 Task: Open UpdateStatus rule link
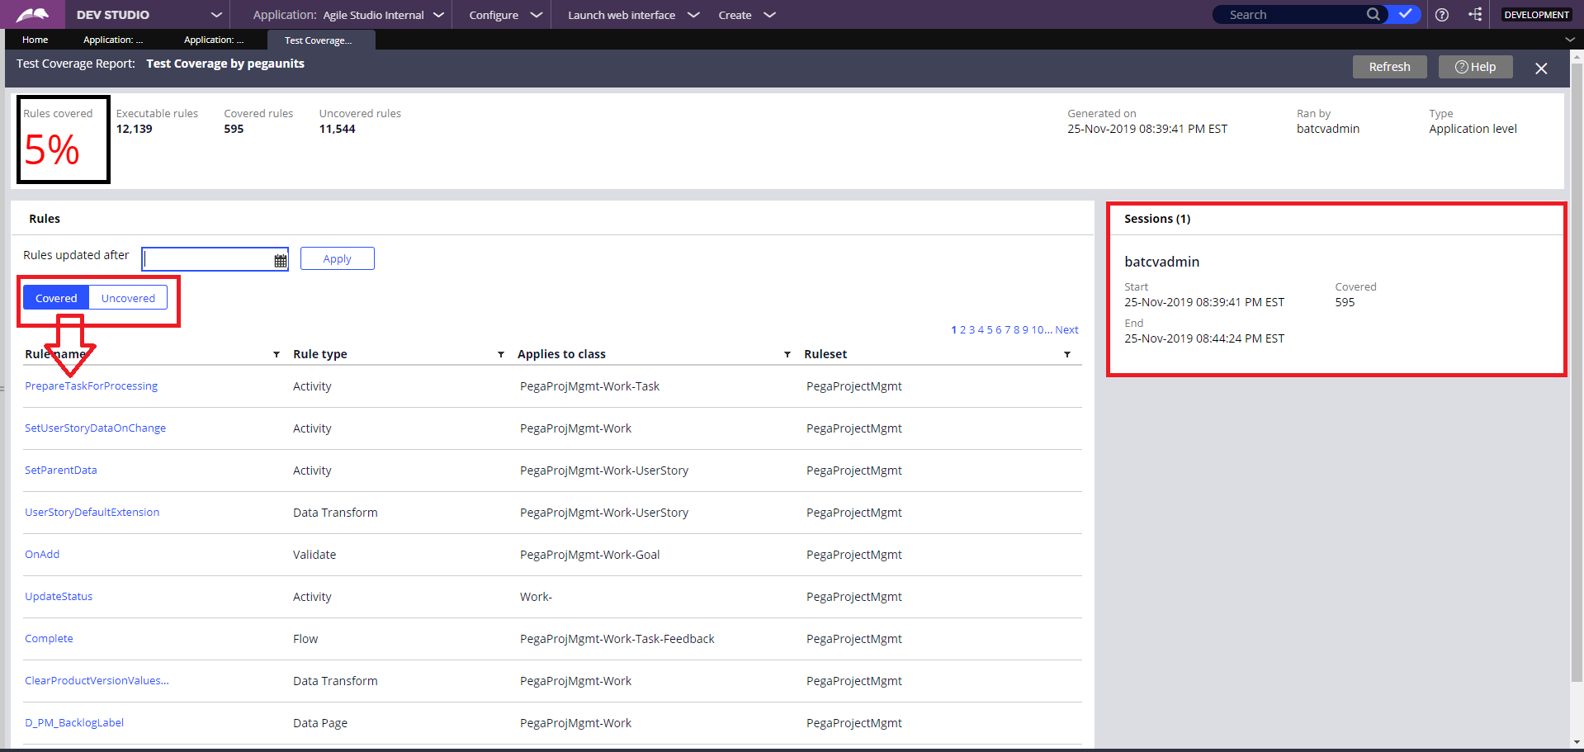(59, 596)
